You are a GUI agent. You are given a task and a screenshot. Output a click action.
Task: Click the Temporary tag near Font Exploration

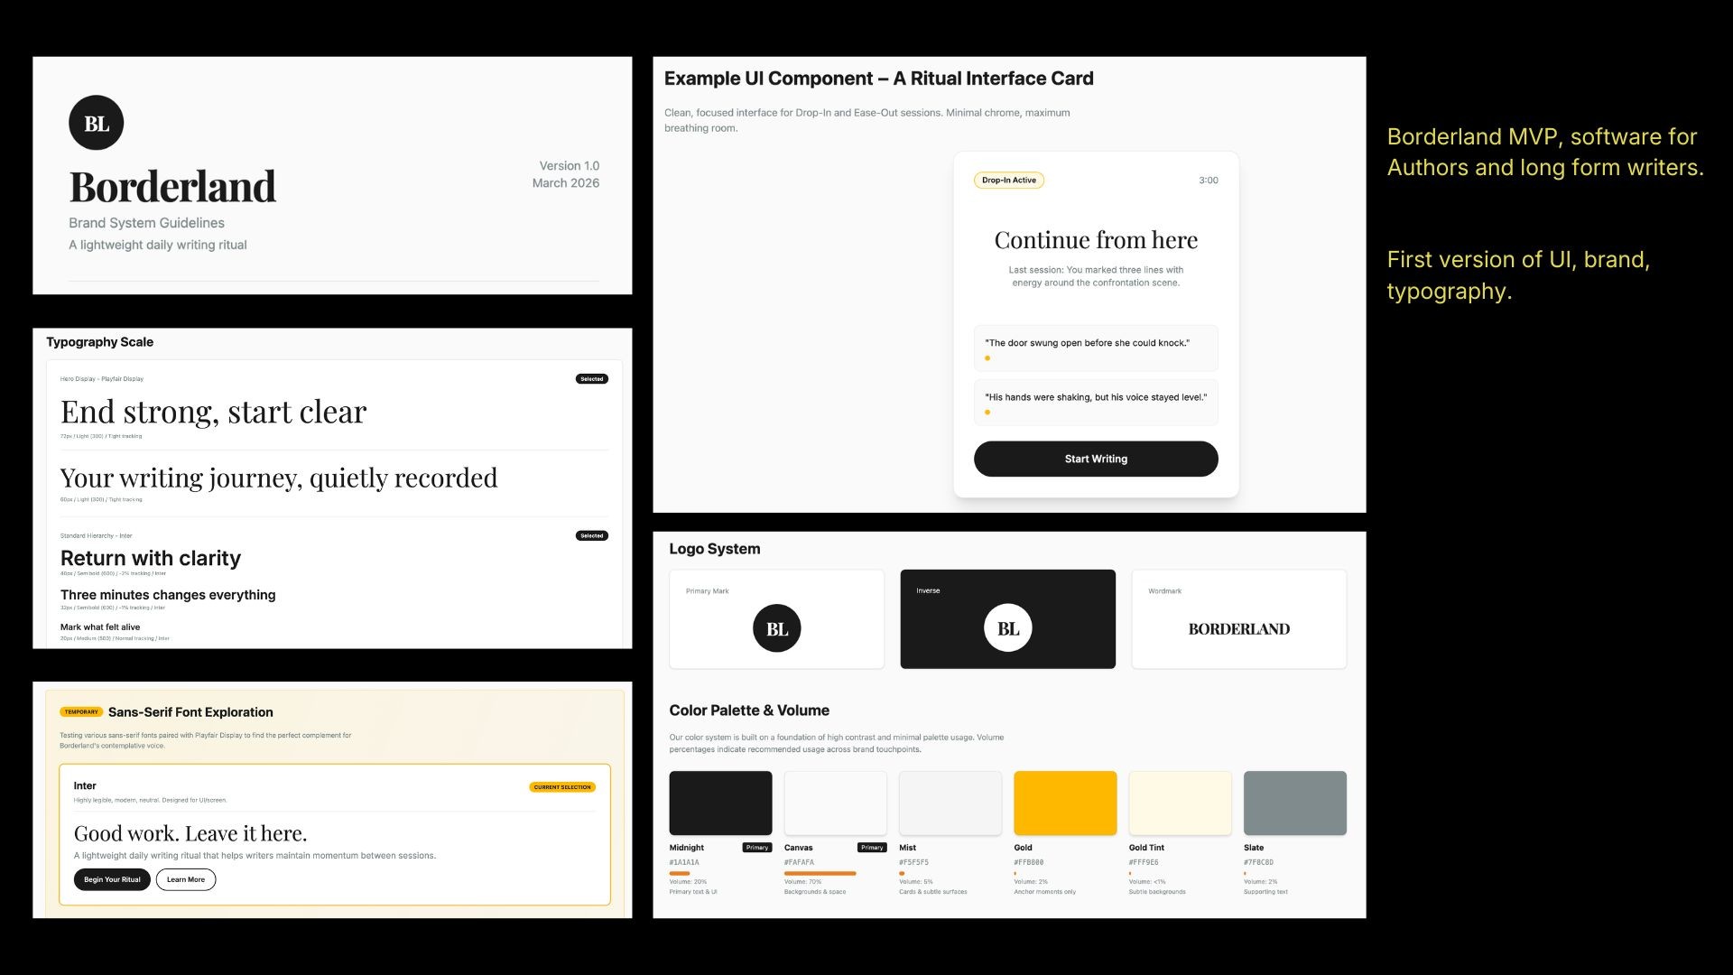tap(81, 712)
